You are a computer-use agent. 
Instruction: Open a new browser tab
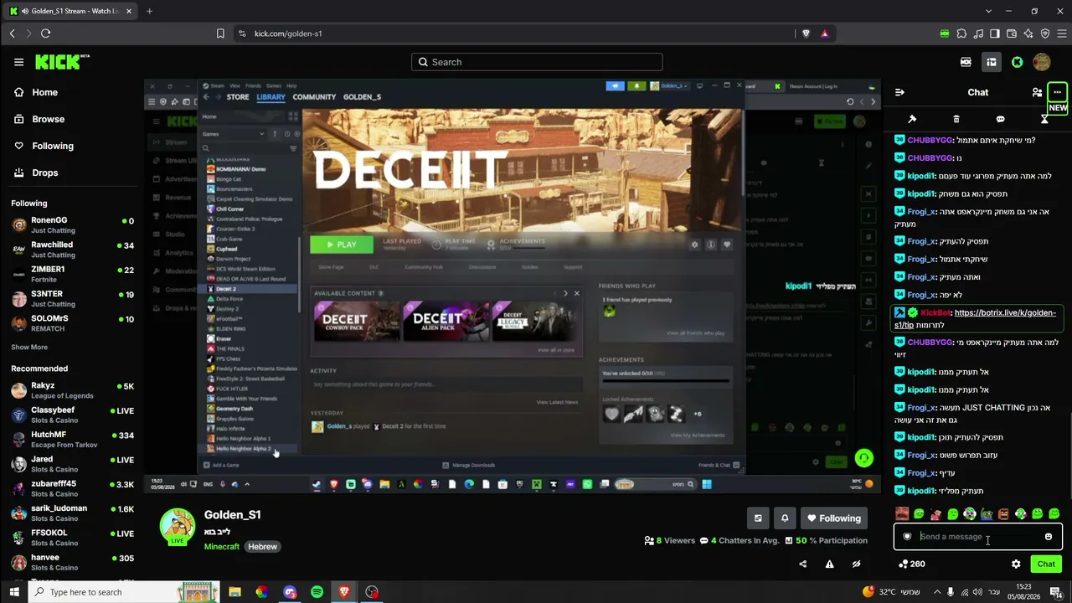point(149,11)
